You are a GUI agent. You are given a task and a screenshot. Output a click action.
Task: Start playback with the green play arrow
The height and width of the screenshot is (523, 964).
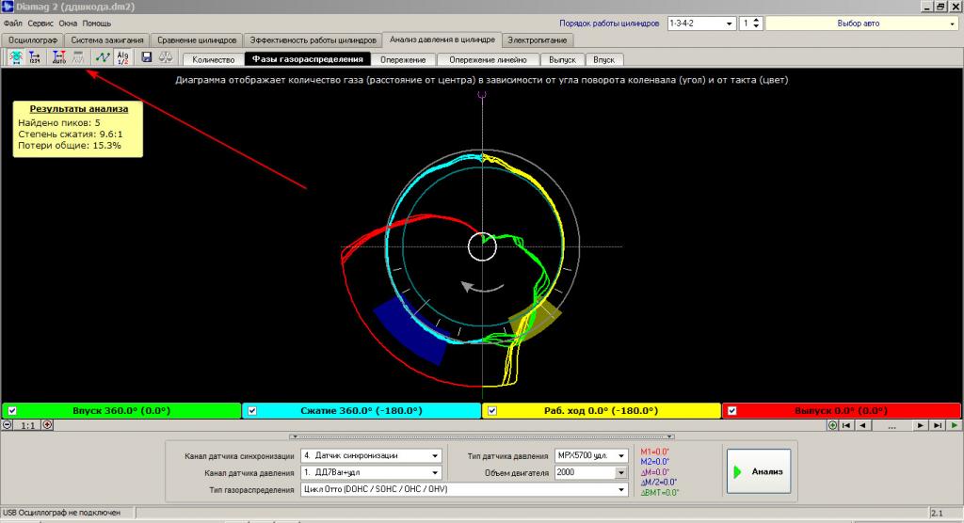[955, 425]
